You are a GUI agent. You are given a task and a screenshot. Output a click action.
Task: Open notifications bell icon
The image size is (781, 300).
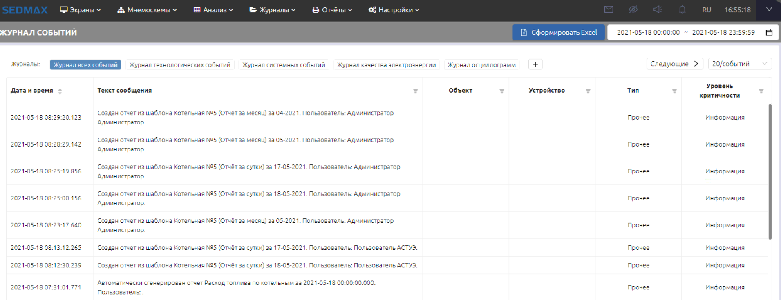682,9
